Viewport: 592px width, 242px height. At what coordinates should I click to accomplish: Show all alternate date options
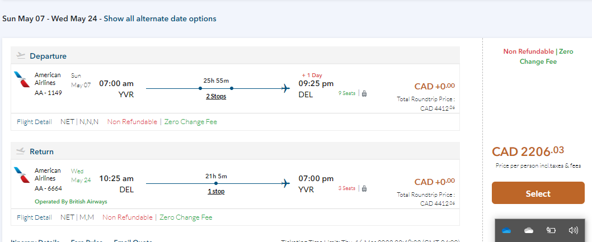point(160,18)
